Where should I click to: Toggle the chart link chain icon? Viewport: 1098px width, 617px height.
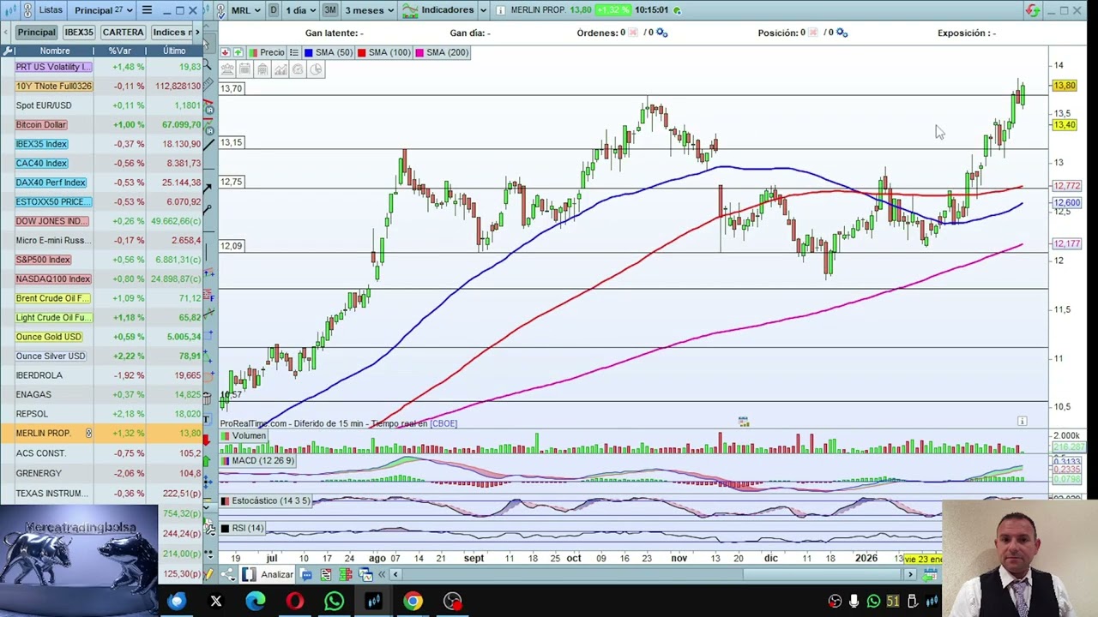tap(221, 10)
